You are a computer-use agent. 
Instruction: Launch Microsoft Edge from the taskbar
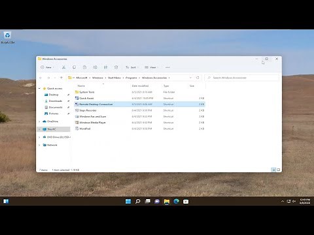pos(176,201)
